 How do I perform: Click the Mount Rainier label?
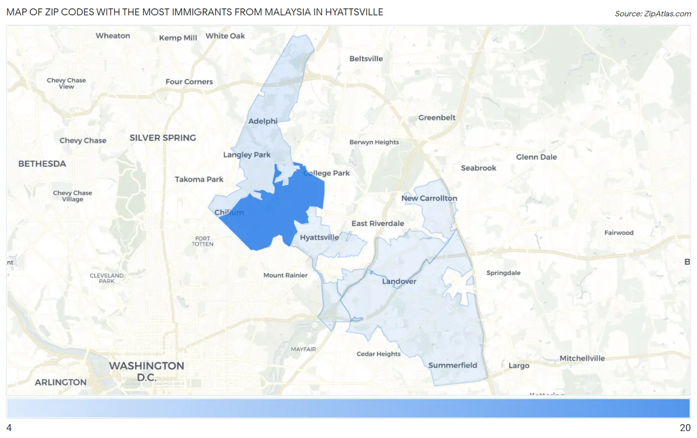[285, 275]
